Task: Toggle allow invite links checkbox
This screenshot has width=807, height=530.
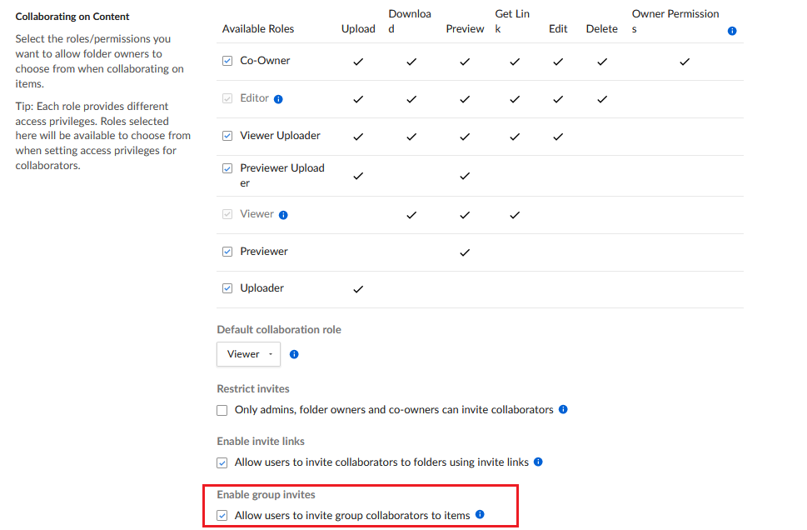Action: (x=222, y=463)
